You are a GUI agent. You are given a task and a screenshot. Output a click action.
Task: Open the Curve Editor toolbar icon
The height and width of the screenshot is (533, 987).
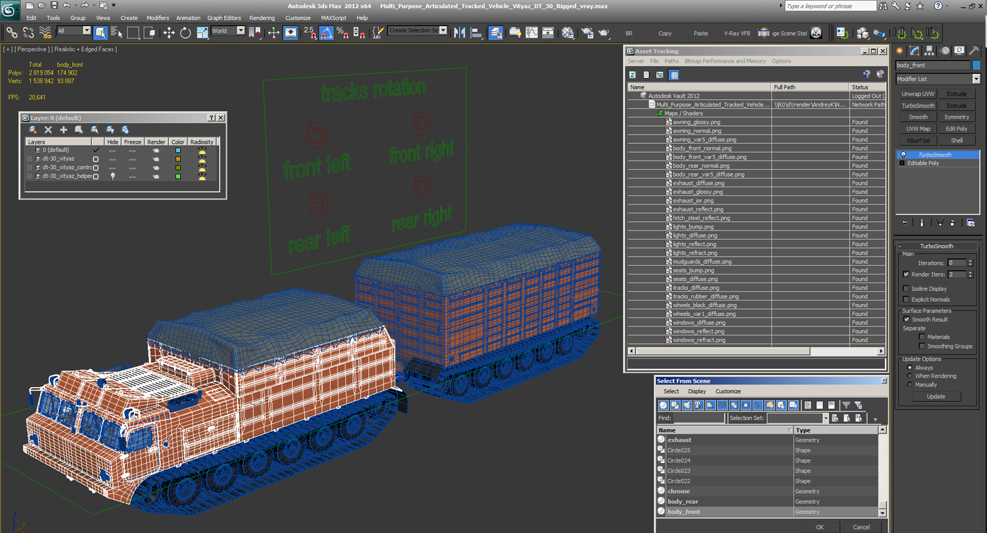[532, 32]
